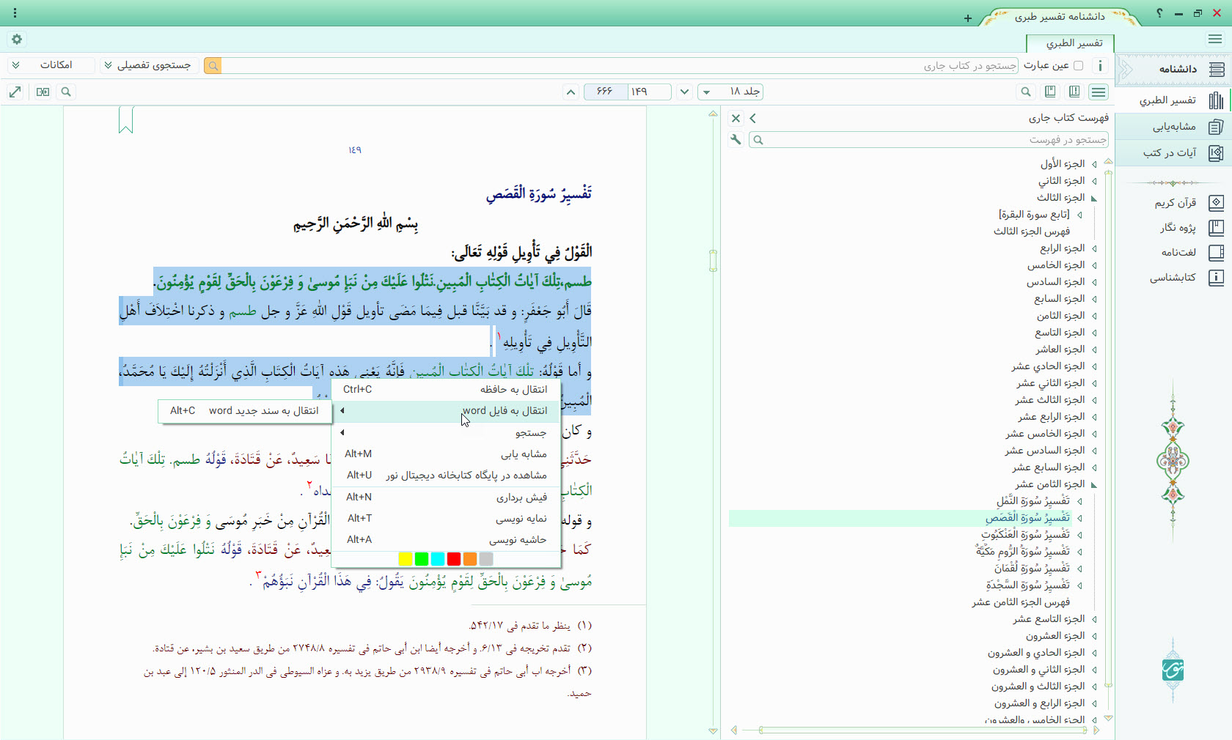The image size is (1232, 740).
Task: Go to previous page with up arrow
Action: point(571,92)
